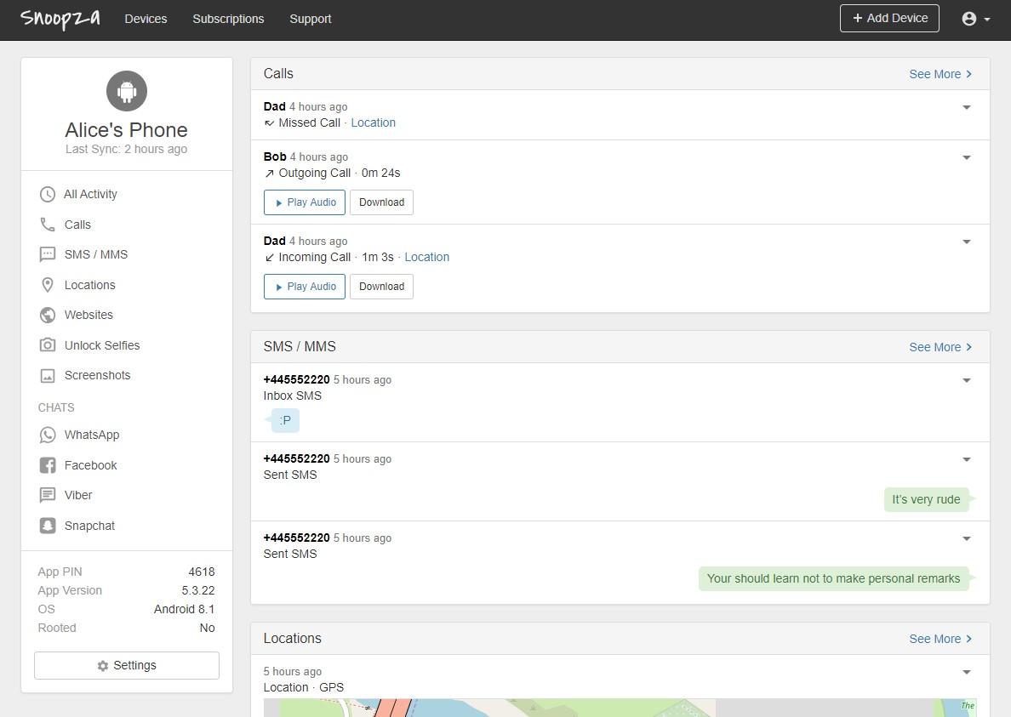Viewport: 1011px width, 717px height.
Task: Play Audio for Bob's outgoing call
Action: pos(305,202)
